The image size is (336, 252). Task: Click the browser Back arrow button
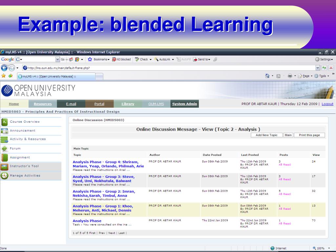(x=4, y=68)
